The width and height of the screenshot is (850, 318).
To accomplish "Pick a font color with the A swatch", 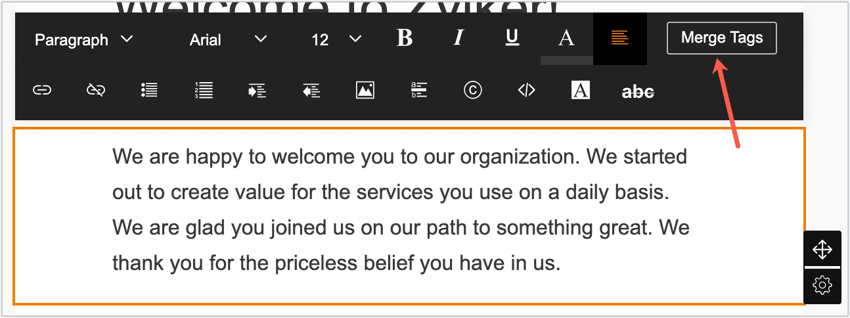I will point(566,39).
